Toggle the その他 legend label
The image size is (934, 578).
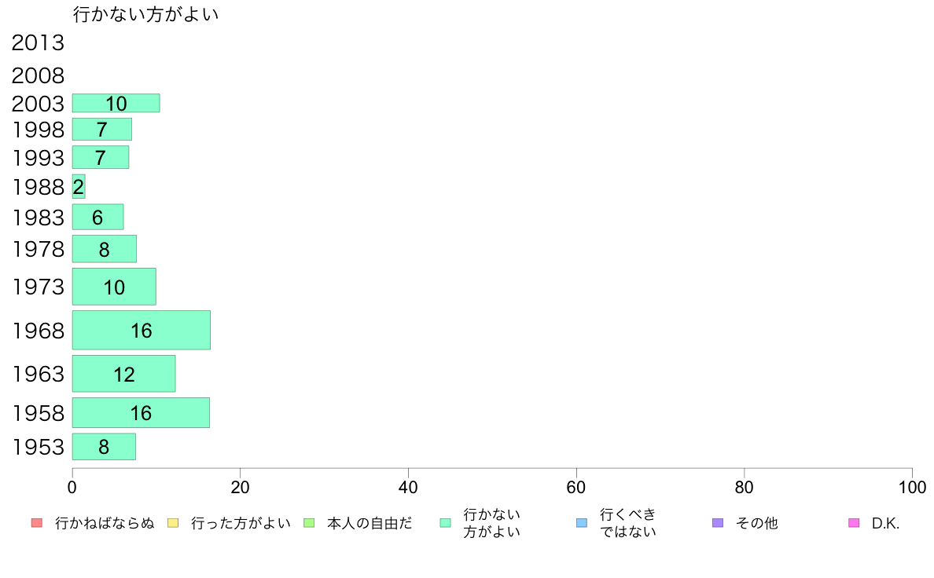[x=756, y=523]
